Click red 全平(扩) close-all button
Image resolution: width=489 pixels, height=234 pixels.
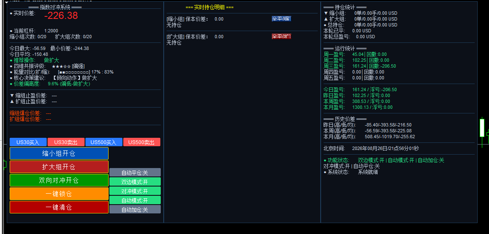281,37
